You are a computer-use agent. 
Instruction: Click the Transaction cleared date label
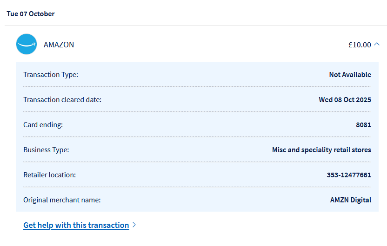(62, 100)
